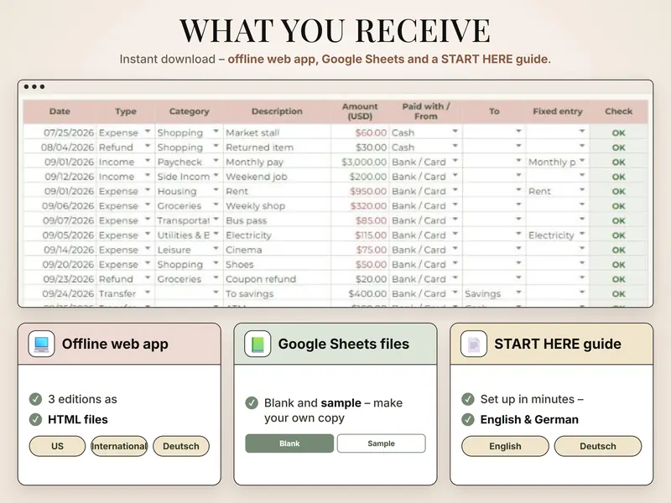Open Type dropdown for Cinema row

point(148,249)
